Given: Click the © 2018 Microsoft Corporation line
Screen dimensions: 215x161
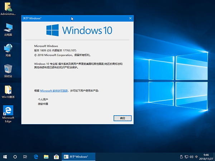Looking at the screenshot, I should (x=62, y=55).
